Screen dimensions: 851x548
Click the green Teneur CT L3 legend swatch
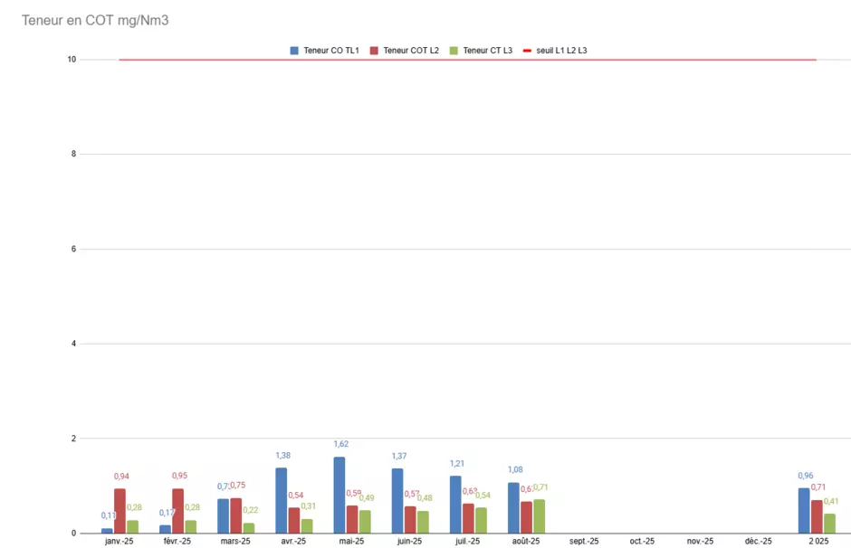(x=455, y=51)
